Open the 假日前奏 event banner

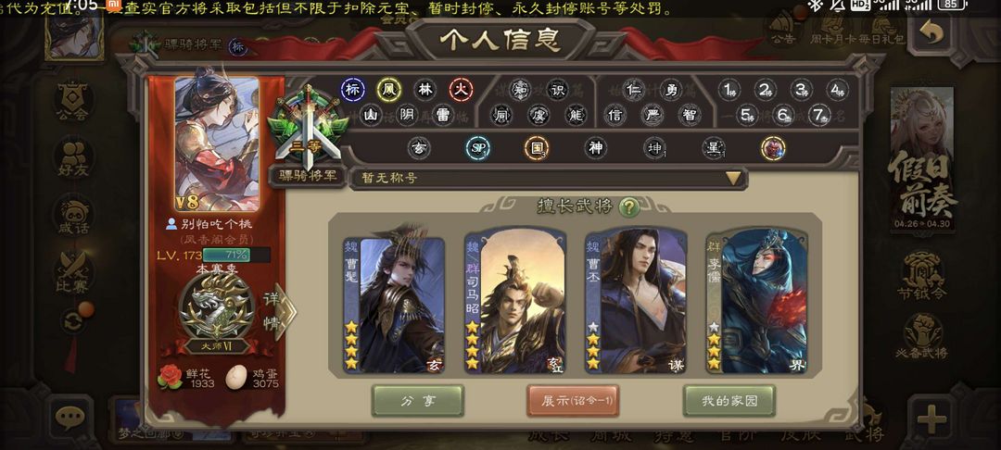[x=923, y=159]
